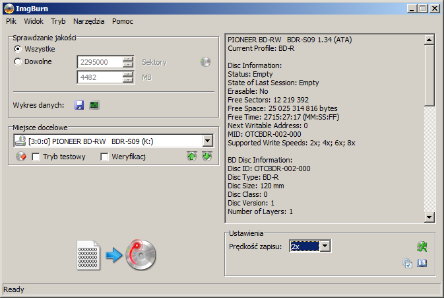Click the 'Free Space: 25 025 314 816 bytes' line
The width and height of the screenshot is (444, 298).
282,108
